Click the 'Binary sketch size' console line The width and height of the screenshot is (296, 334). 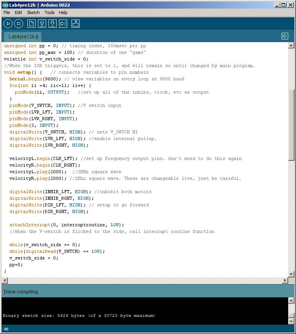coord(79,316)
